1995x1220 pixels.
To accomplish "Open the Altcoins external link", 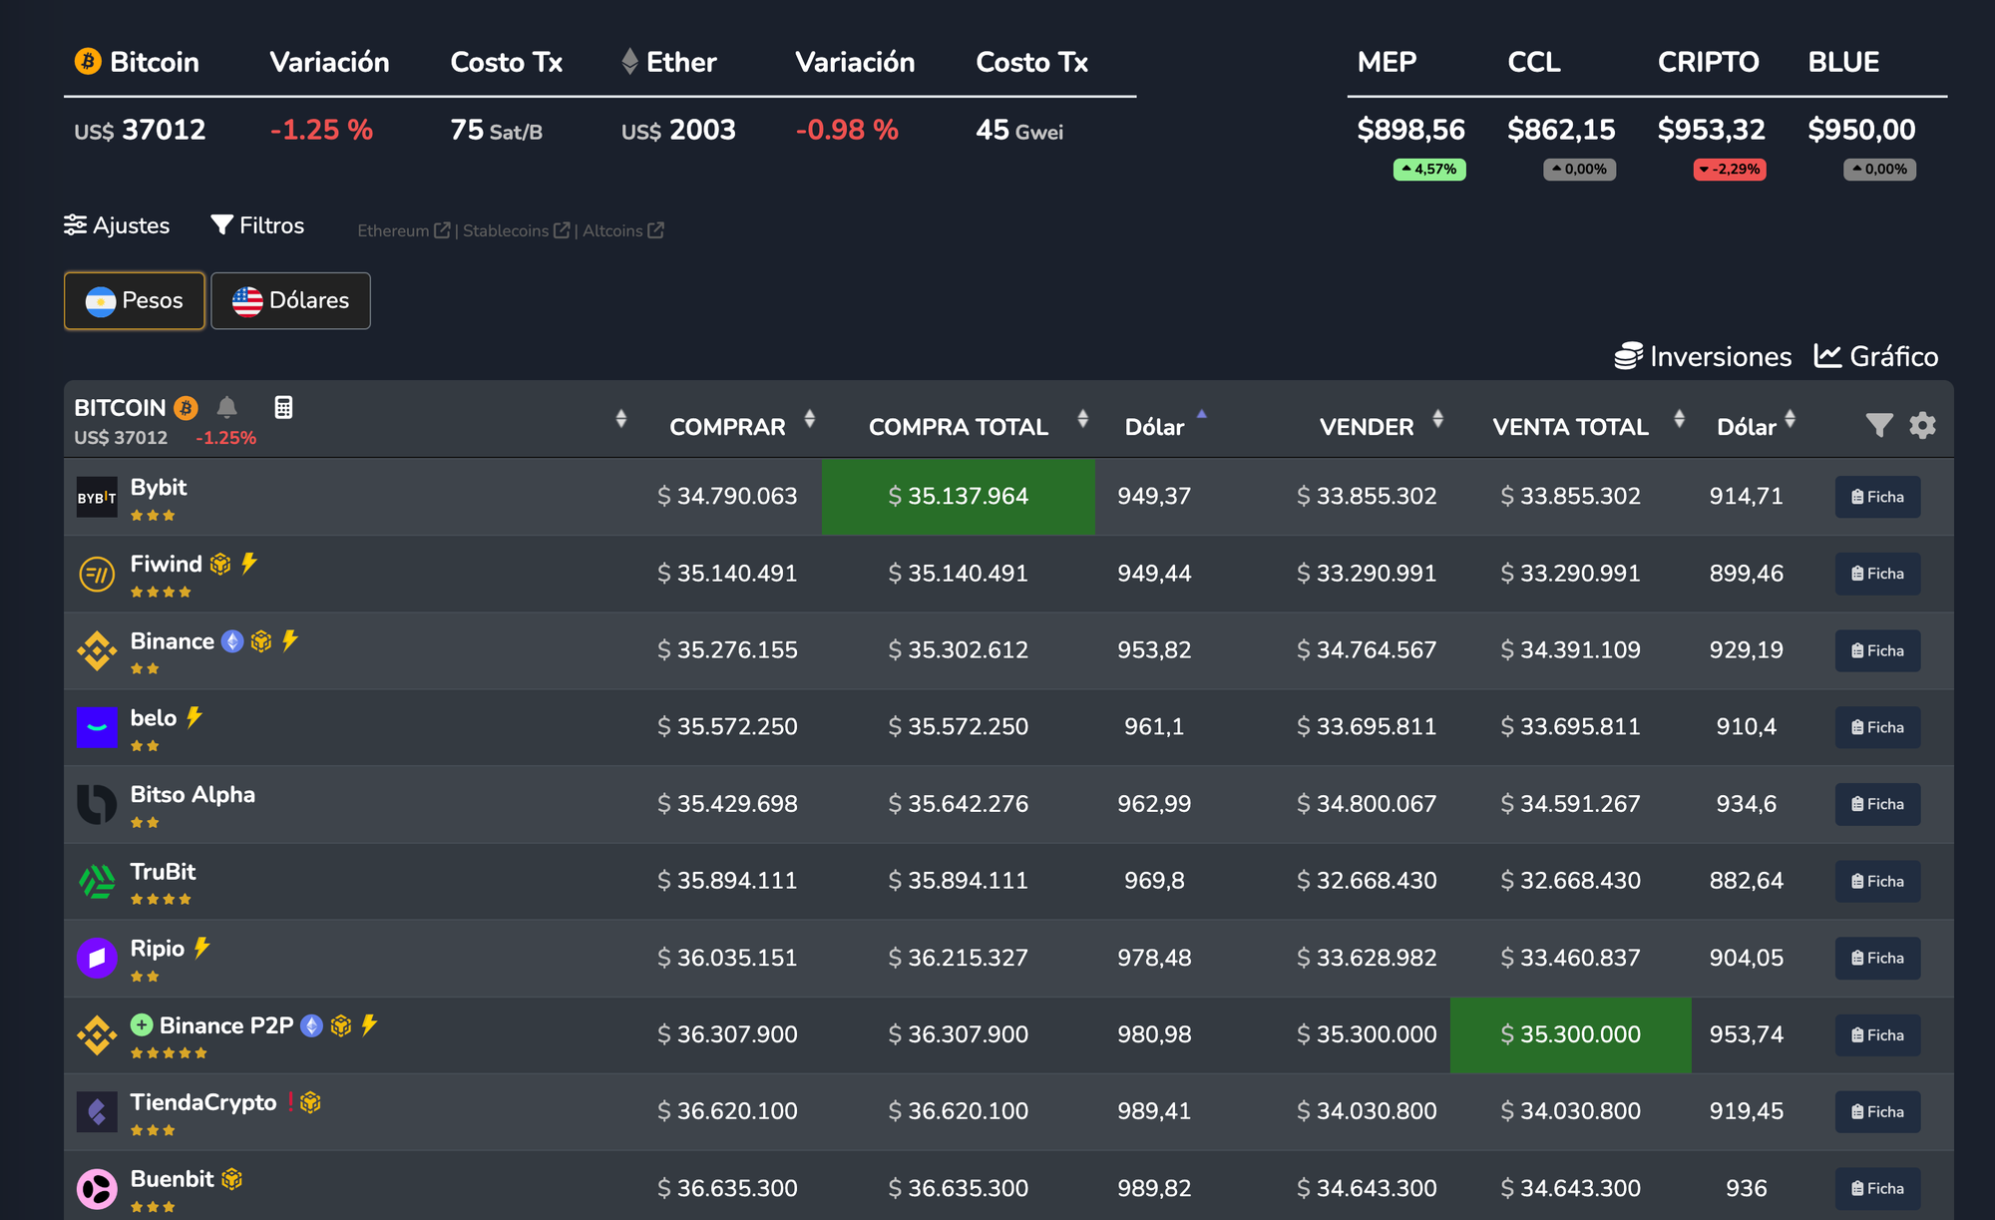I will (623, 230).
